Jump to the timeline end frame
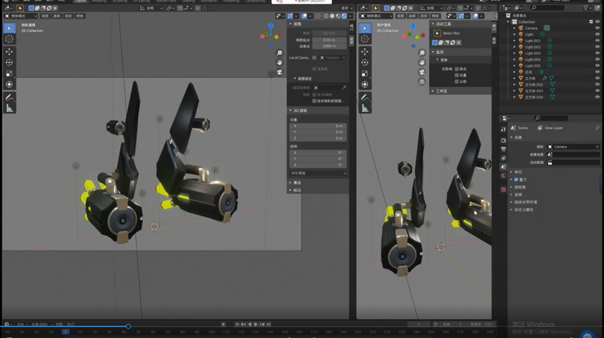Image resolution: width=604 pixels, height=338 pixels. [269, 324]
